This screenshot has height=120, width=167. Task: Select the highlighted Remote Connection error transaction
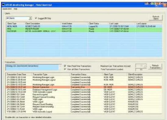84,87
